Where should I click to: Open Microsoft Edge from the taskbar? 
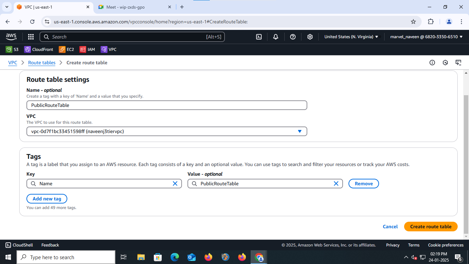click(175, 257)
